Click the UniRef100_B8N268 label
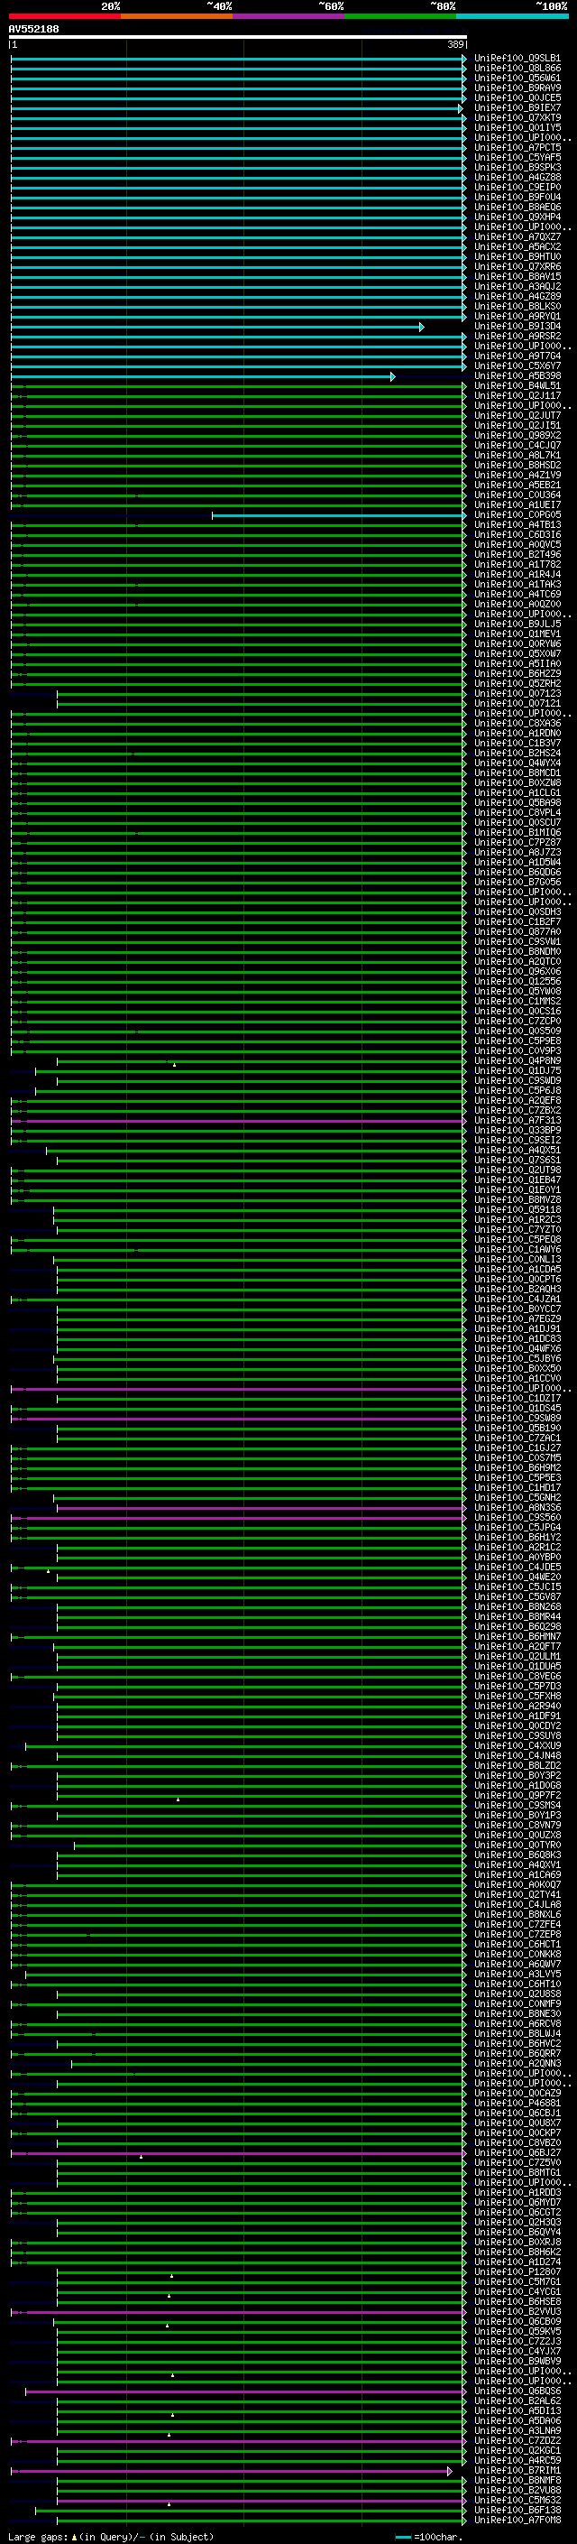This screenshot has height=2544, width=577. coord(517,1606)
